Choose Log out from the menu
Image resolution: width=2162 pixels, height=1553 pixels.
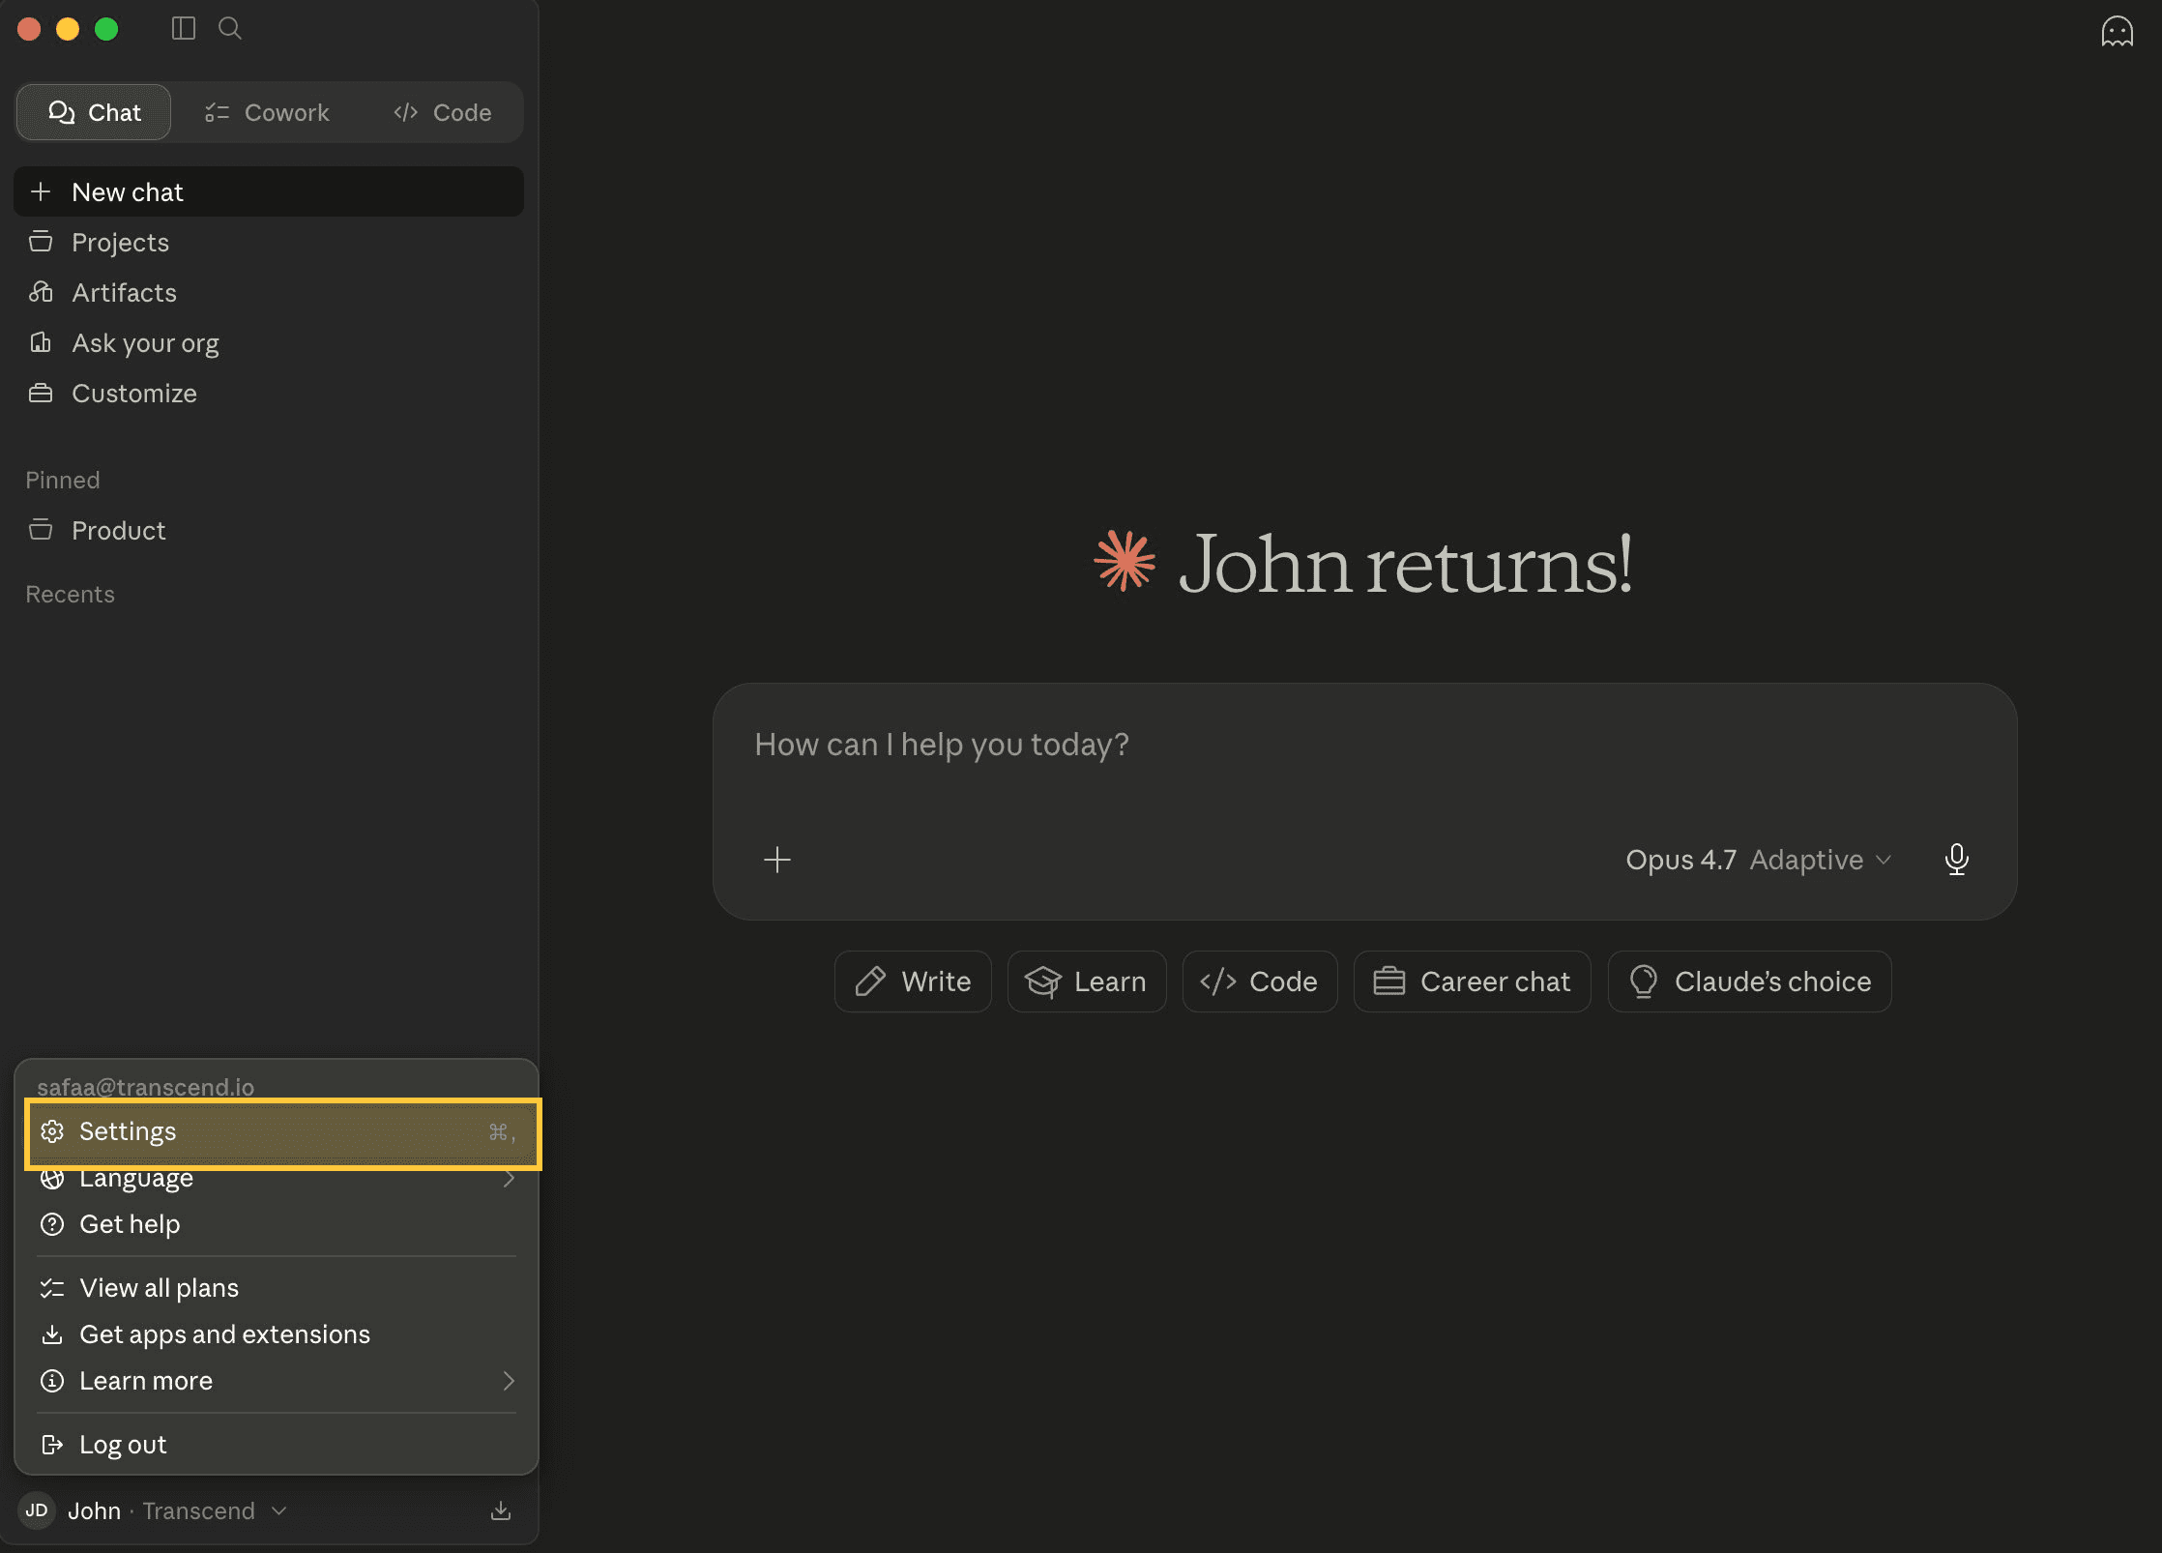tap(277, 1445)
